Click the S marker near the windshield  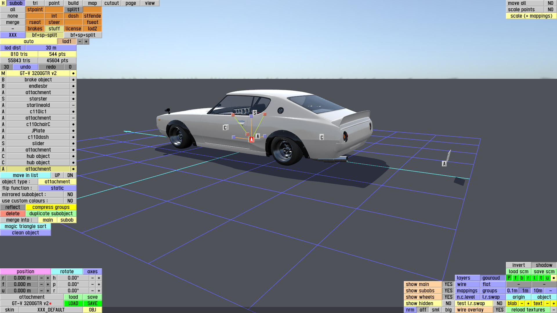(255, 113)
